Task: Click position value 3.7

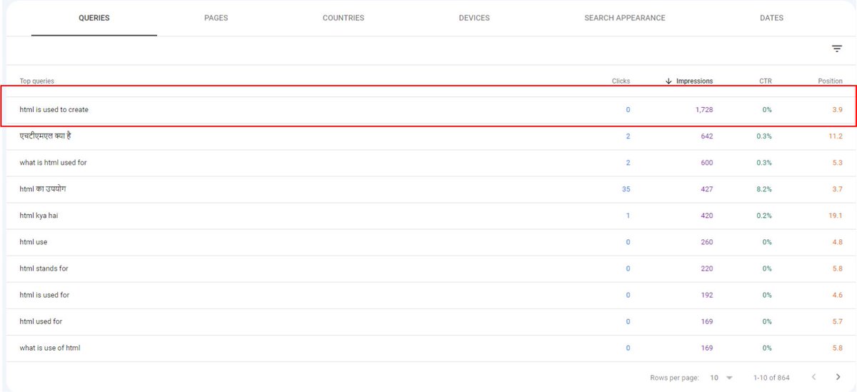Action: tap(837, 189)
